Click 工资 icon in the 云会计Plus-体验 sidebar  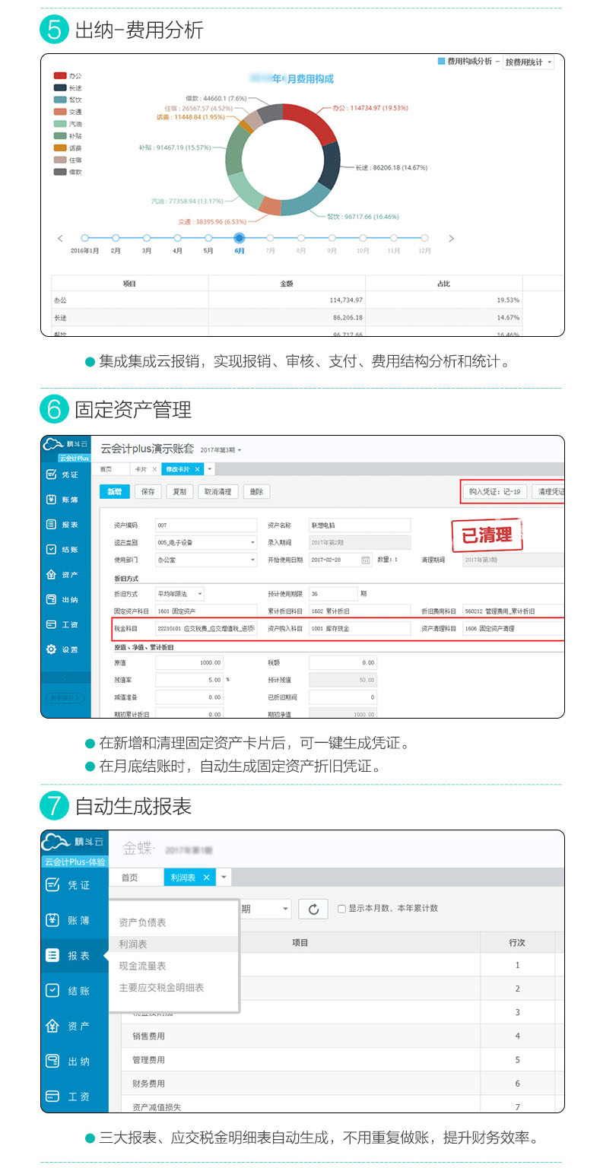(52, 1096)
